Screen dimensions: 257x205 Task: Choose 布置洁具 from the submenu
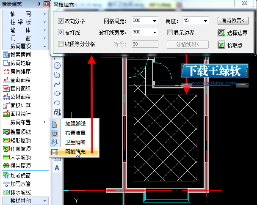pyautogui.click(x=75, y=133)
